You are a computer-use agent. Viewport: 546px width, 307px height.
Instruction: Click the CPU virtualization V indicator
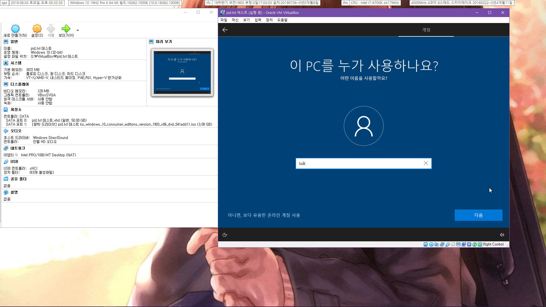469,244
